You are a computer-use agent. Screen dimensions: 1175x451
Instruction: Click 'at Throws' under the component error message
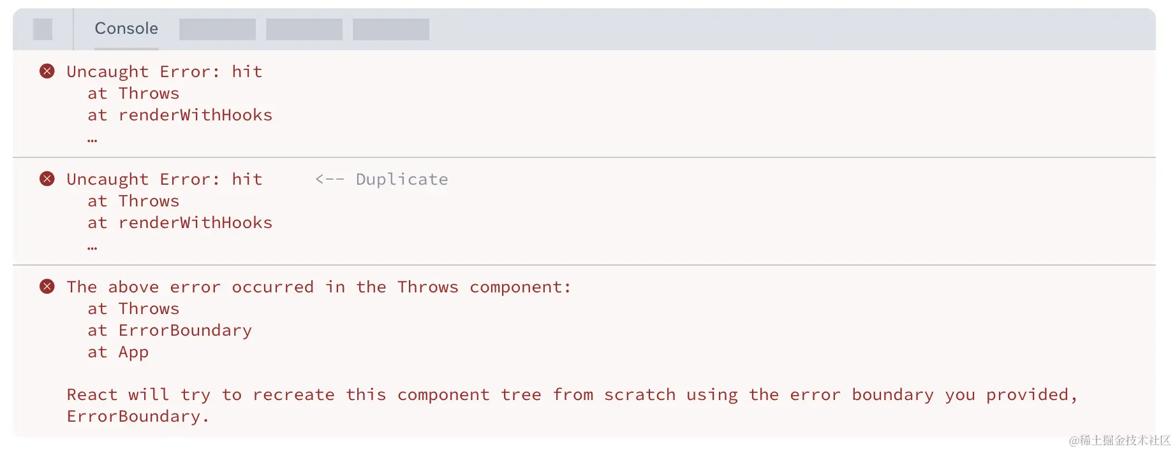point(133,309)
